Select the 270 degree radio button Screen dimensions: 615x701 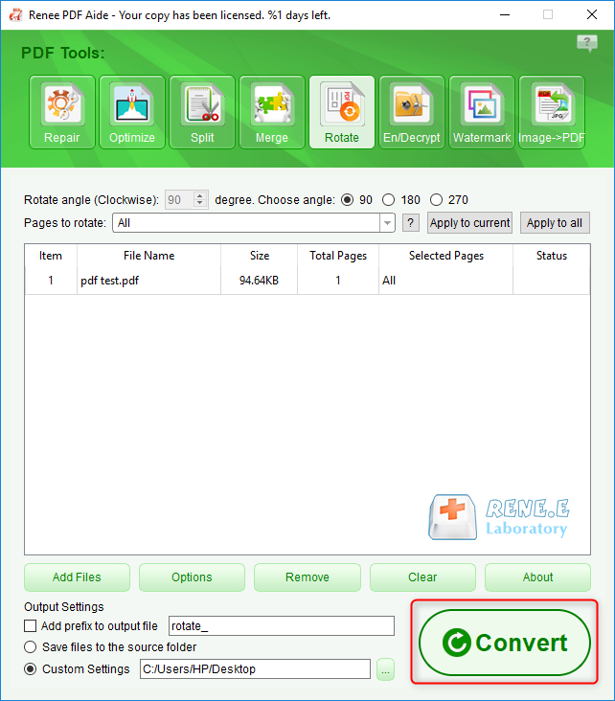point(436,200)
